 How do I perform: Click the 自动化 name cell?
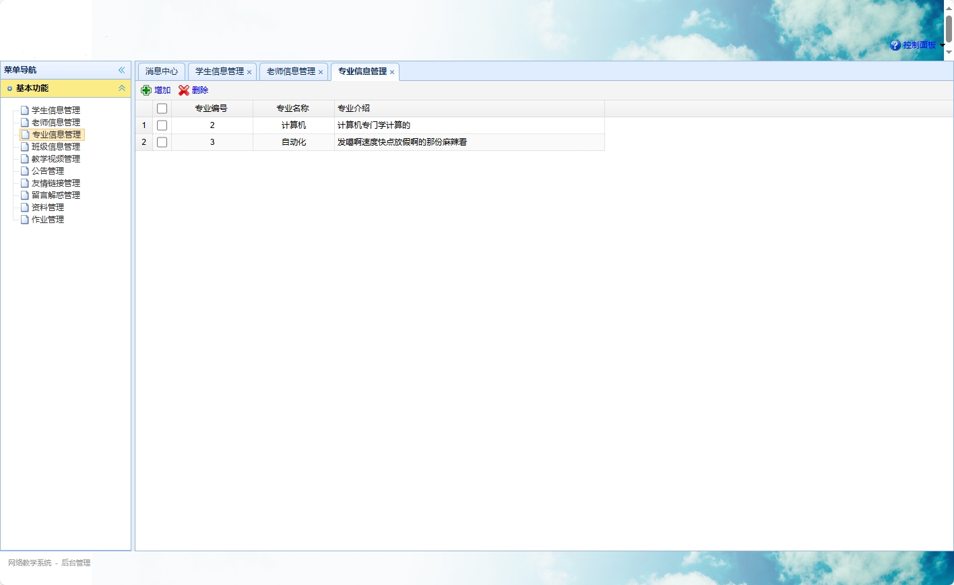(294, 142)
